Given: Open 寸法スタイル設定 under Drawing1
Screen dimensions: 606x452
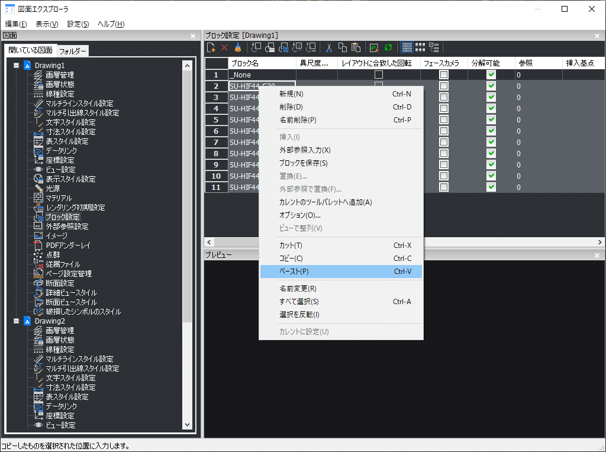Looking at the screenshot, I should tap(70, 132).
